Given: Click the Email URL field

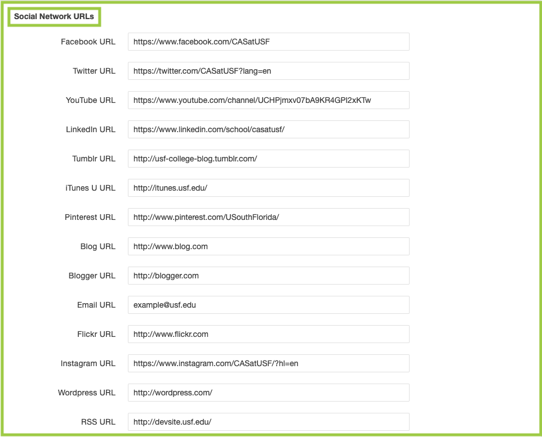Looking at the screenshot, I should 269,305.
